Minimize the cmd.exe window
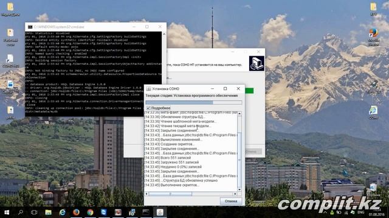The image size is (389, 218). 134,27
